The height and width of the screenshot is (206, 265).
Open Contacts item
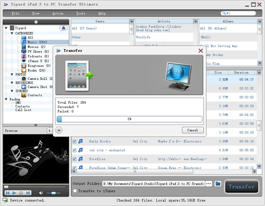coord(35,95)
